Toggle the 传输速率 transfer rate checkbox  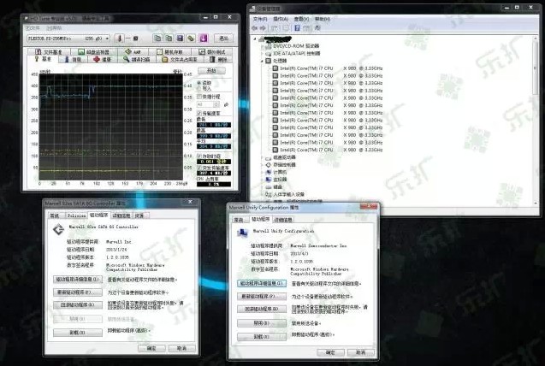[199, 113]
